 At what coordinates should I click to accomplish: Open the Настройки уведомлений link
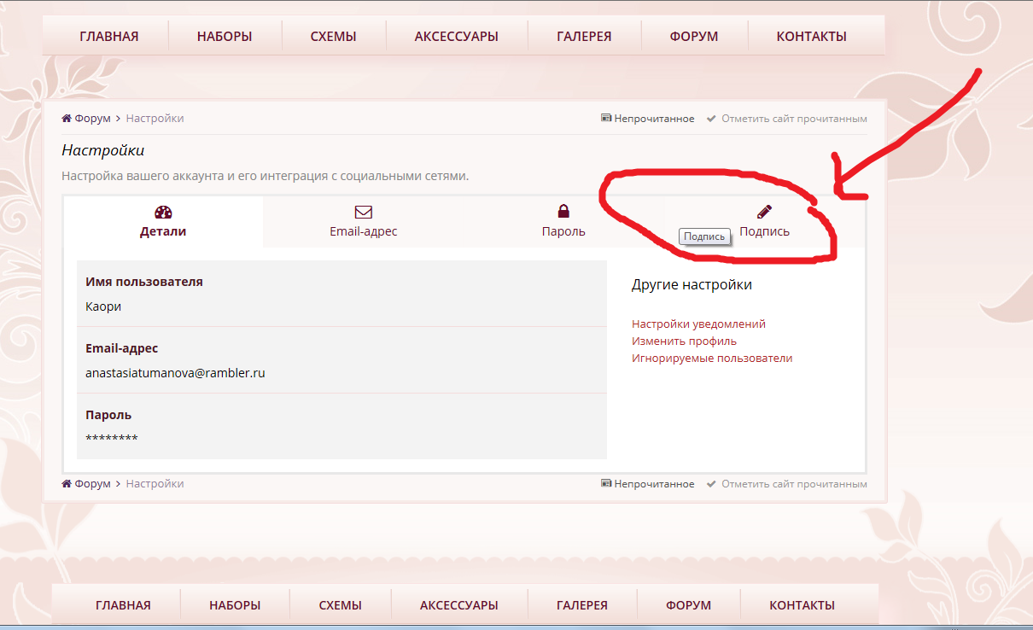point(698,324)
